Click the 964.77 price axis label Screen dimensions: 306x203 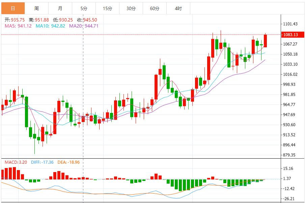(289, 105)
